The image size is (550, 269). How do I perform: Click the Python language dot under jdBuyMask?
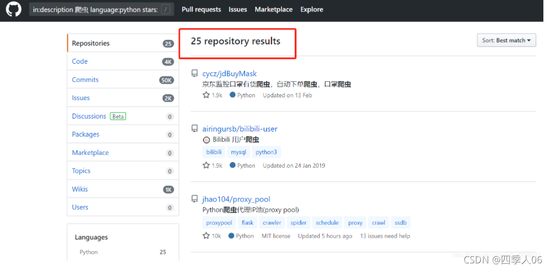coord(233,95)
